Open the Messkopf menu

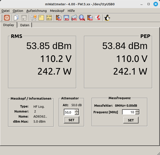click(x=57, y=11)
